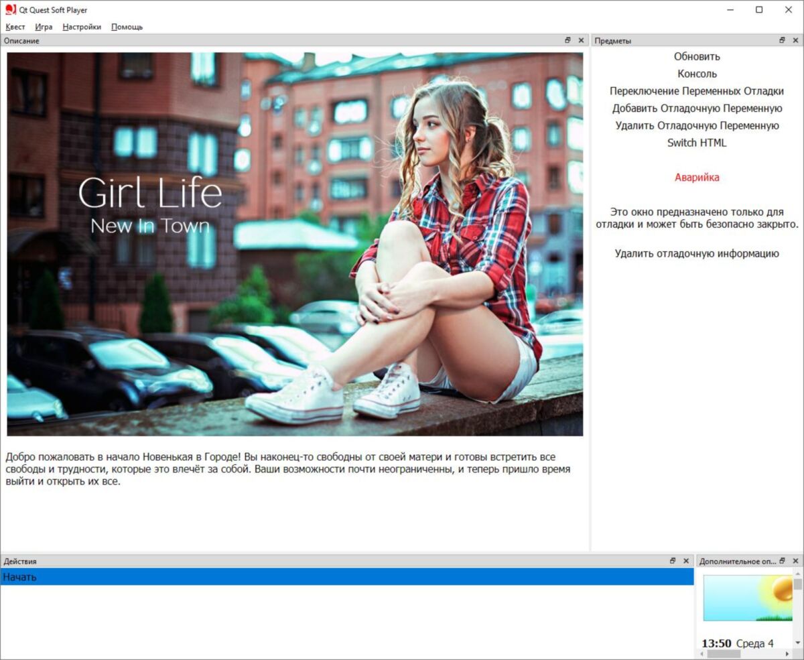The height and width of the screenshot is (660, 804).
Task: Close the Описание panel
Action: pyautogui.click(x=581, y=41)
